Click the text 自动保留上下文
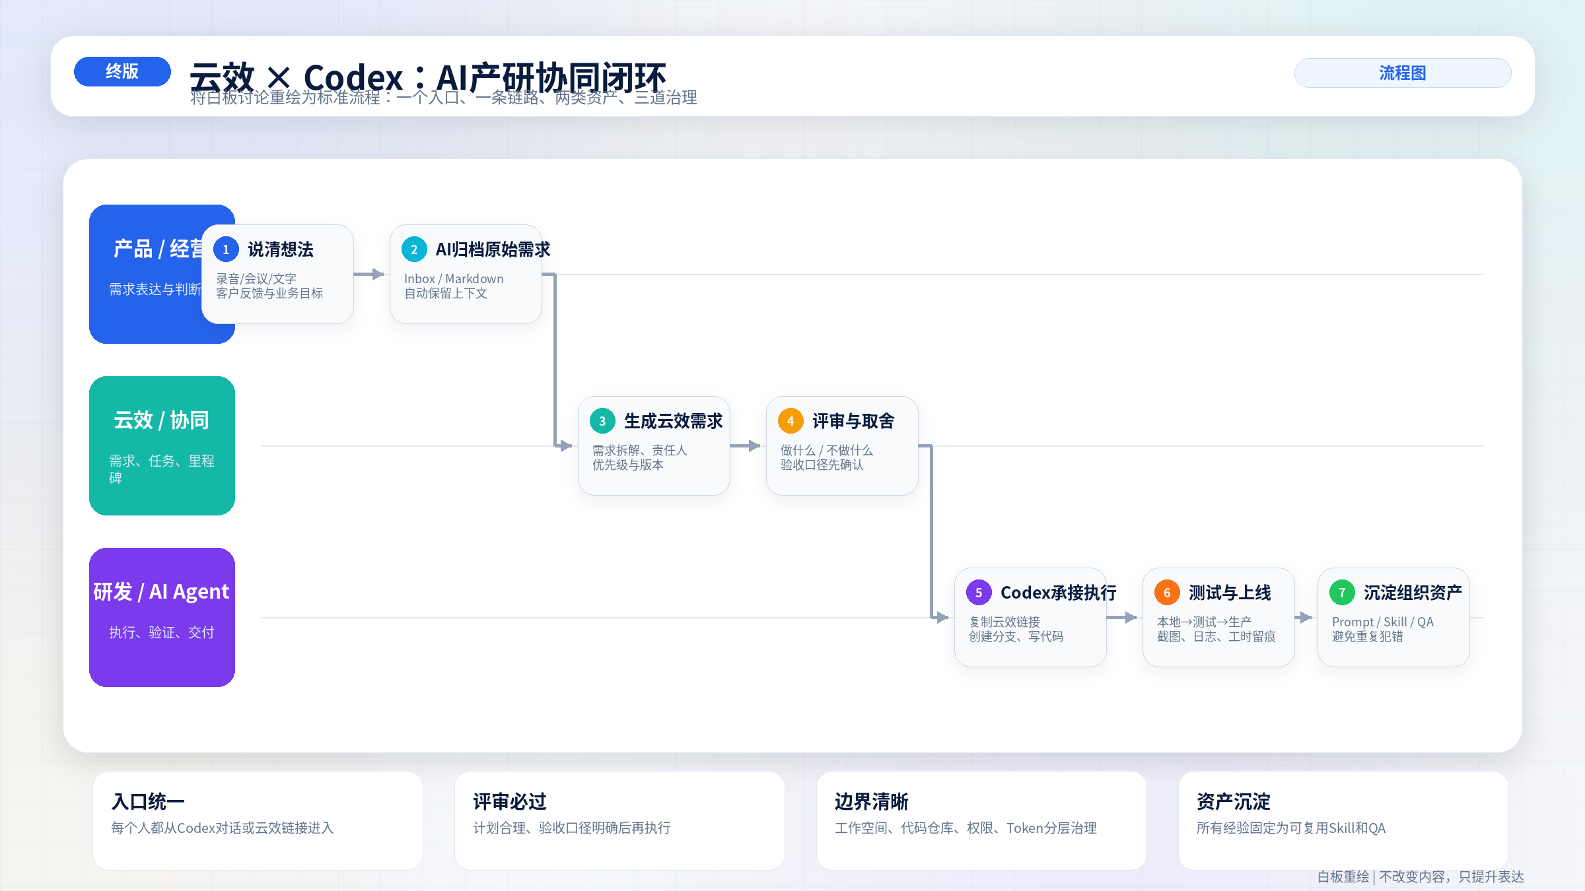This screenshot has width=1585, height=891. (x=446, y=293)
